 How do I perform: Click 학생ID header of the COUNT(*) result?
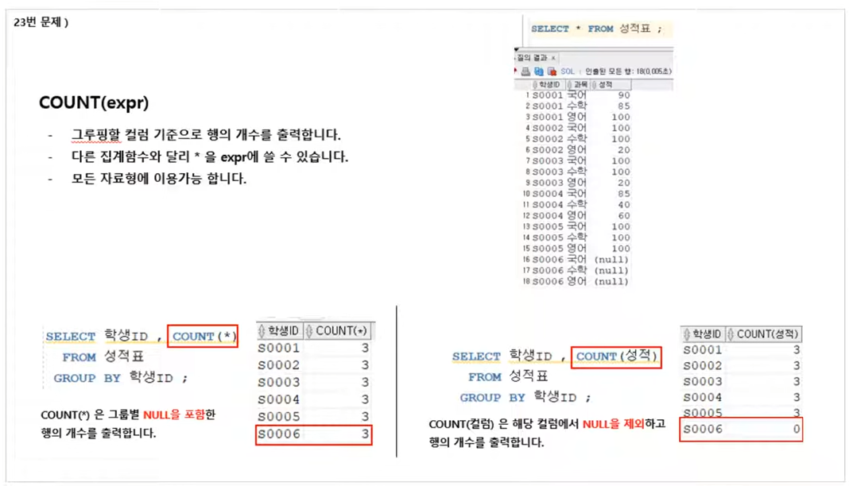click(x=279, y=331)
